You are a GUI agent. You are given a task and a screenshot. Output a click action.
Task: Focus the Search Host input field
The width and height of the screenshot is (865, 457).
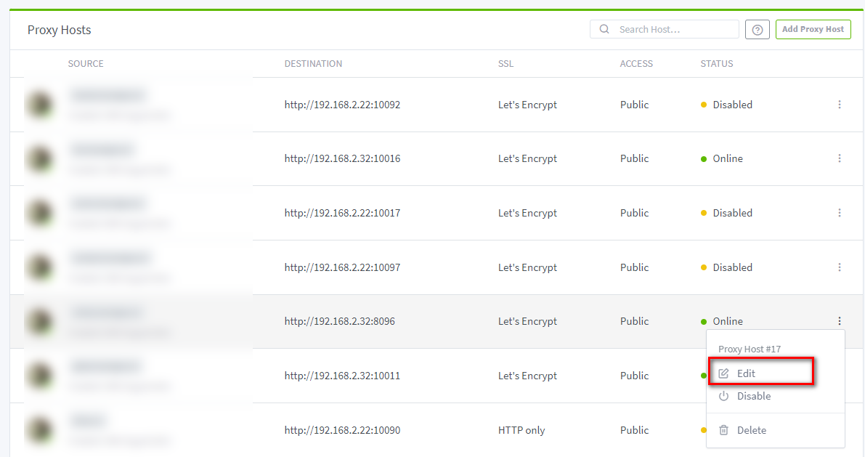click(675, 30)
